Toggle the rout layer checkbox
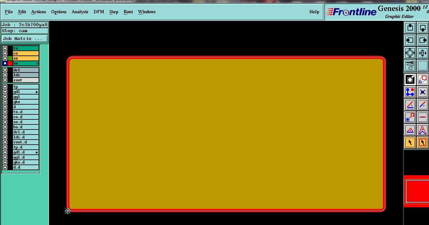 5,80
